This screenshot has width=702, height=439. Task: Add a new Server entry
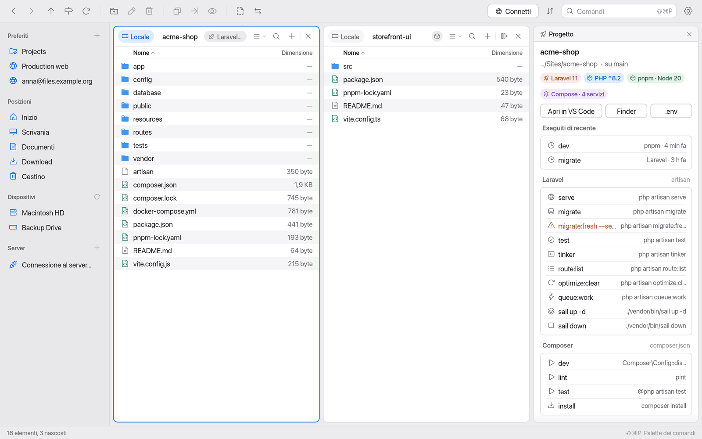coord(97,248)
